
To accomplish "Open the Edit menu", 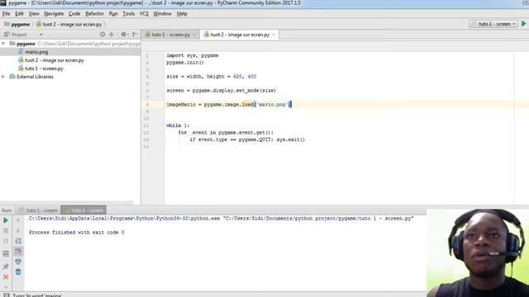I will (x=19, y=14).
